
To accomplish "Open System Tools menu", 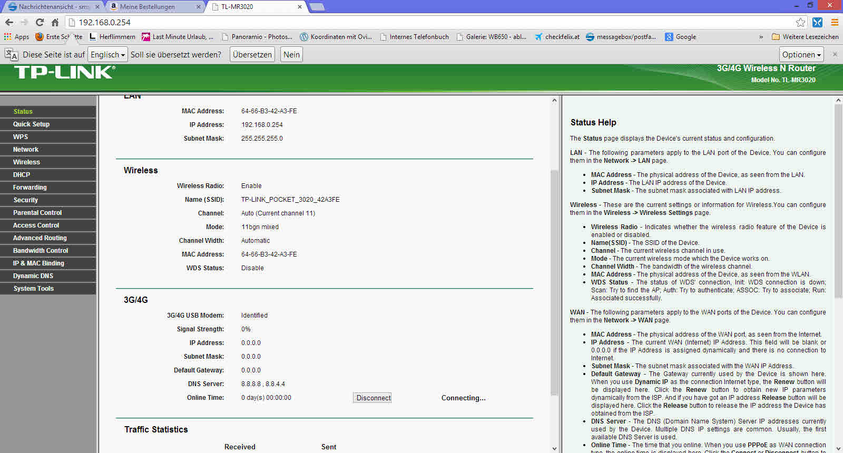I will (x=48, y=289).
